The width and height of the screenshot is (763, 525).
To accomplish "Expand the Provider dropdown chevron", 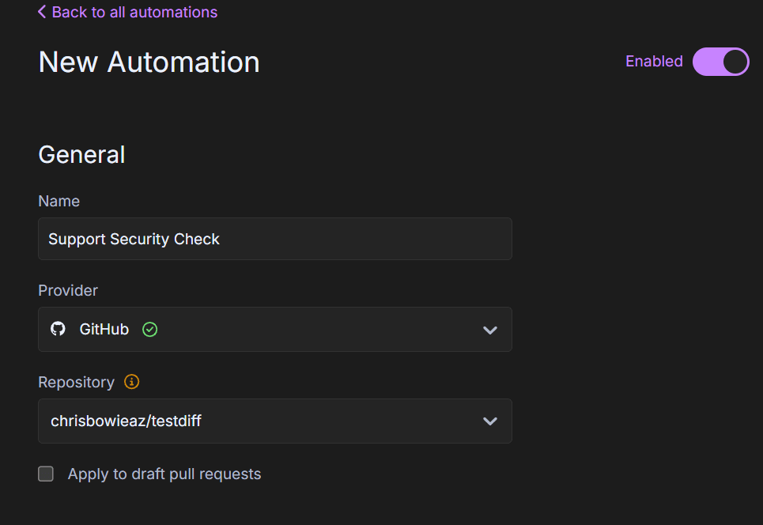I will (x=489, y=330).
